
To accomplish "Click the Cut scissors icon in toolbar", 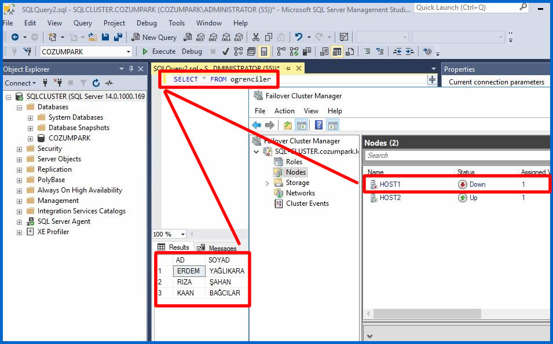I will tap(255, 38).
